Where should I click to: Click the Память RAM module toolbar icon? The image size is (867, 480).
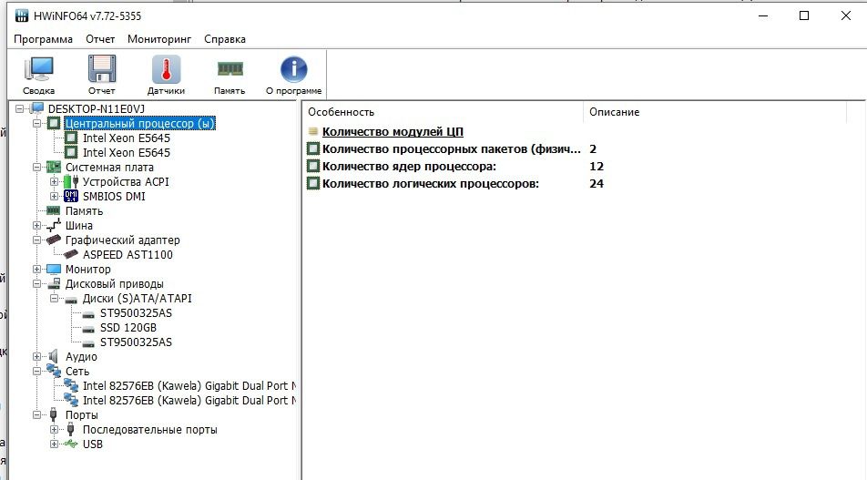pos(230,68)
